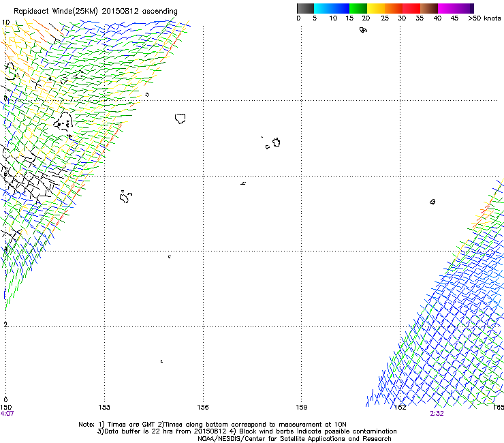Click the longitude axis label '156'
Image resolution: width=504 pixels, height=443 pixels.
tap(203, 408)
